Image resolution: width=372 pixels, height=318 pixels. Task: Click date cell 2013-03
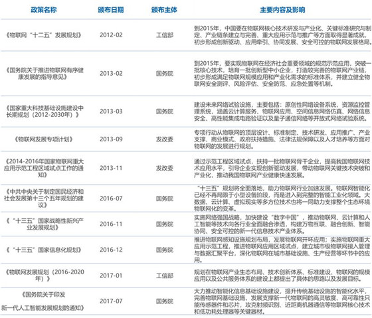(x=111, y=112)
